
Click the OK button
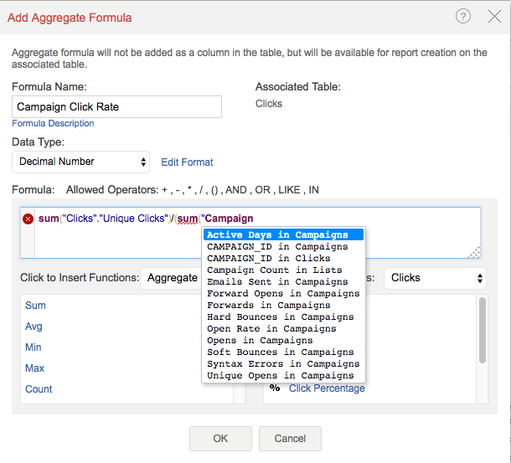tap(220, 438)
